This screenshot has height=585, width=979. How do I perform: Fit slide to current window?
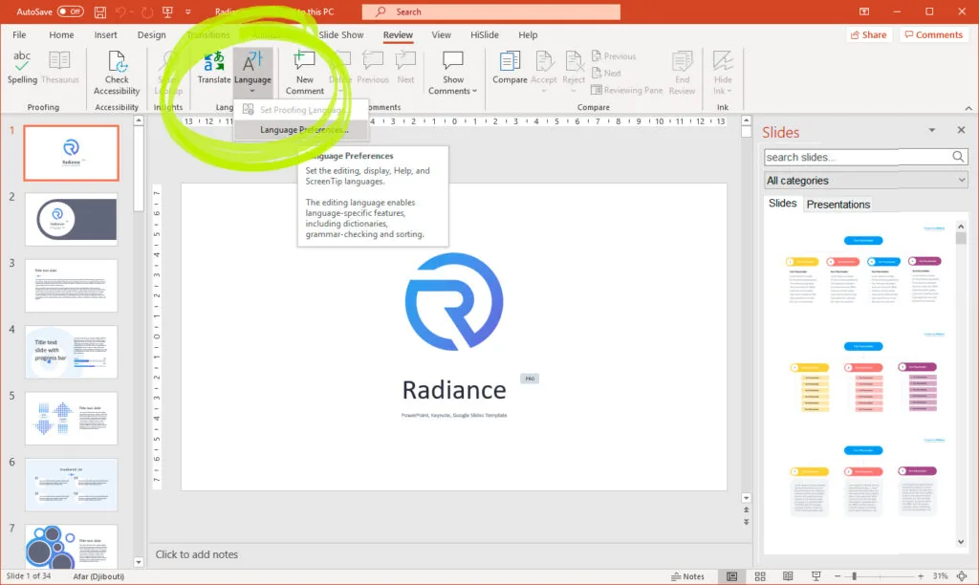tap(962, 576)
